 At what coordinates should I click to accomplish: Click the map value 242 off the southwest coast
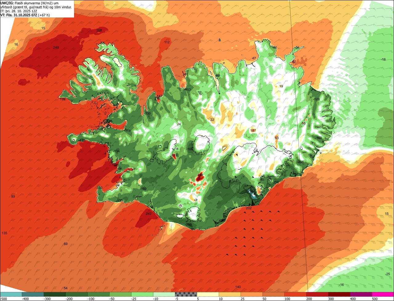[149, 214]
